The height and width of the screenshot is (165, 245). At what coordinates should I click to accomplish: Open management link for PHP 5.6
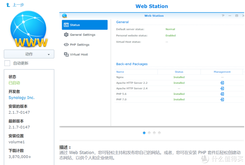coord(222,94)
